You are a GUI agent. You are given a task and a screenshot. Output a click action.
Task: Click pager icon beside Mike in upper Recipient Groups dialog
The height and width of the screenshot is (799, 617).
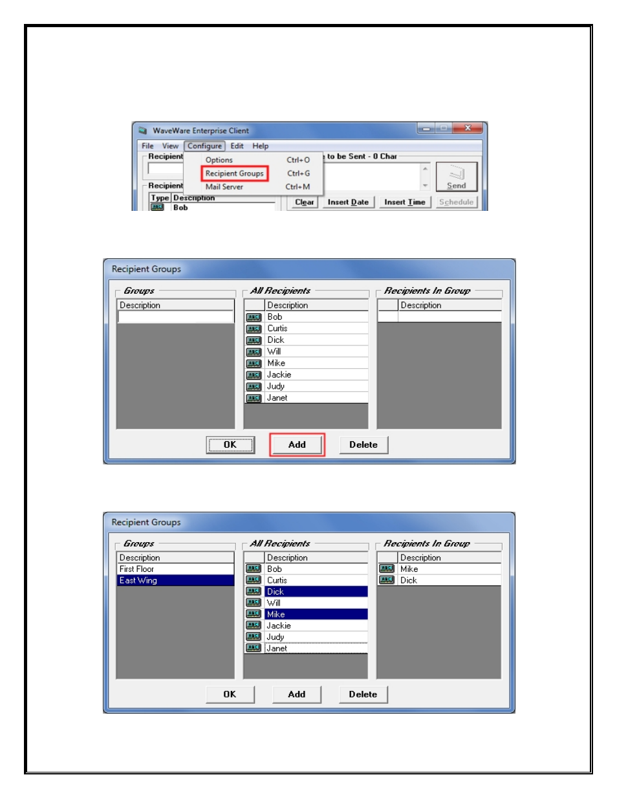[254, 364]
